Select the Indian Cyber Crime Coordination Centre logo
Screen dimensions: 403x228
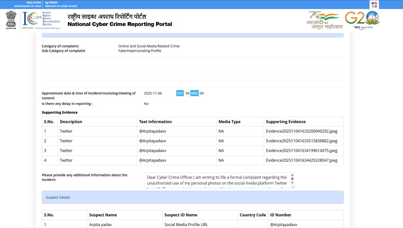coord(40,20)
